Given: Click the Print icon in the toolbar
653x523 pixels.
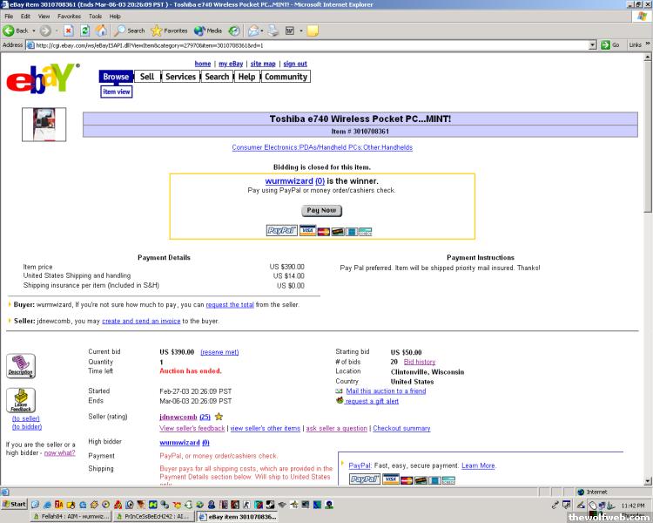Looking at the screenshot, I should coord(273,31).
